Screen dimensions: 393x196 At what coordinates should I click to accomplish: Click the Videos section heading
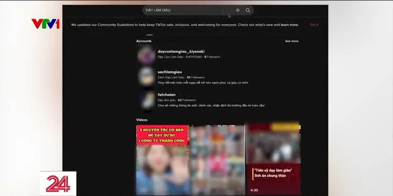point(142,120)
